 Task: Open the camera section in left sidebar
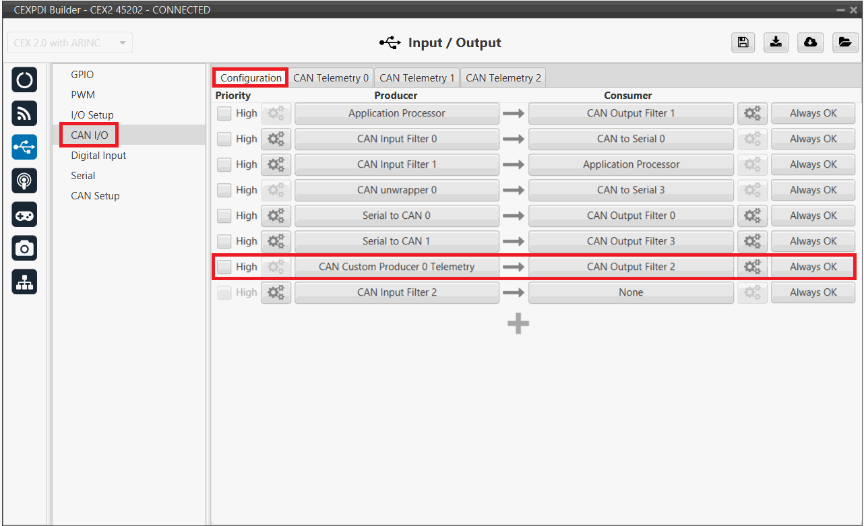[24, 249]
